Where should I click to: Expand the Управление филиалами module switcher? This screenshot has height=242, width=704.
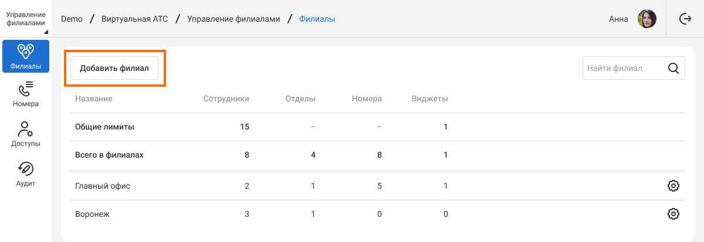(25, 19)
